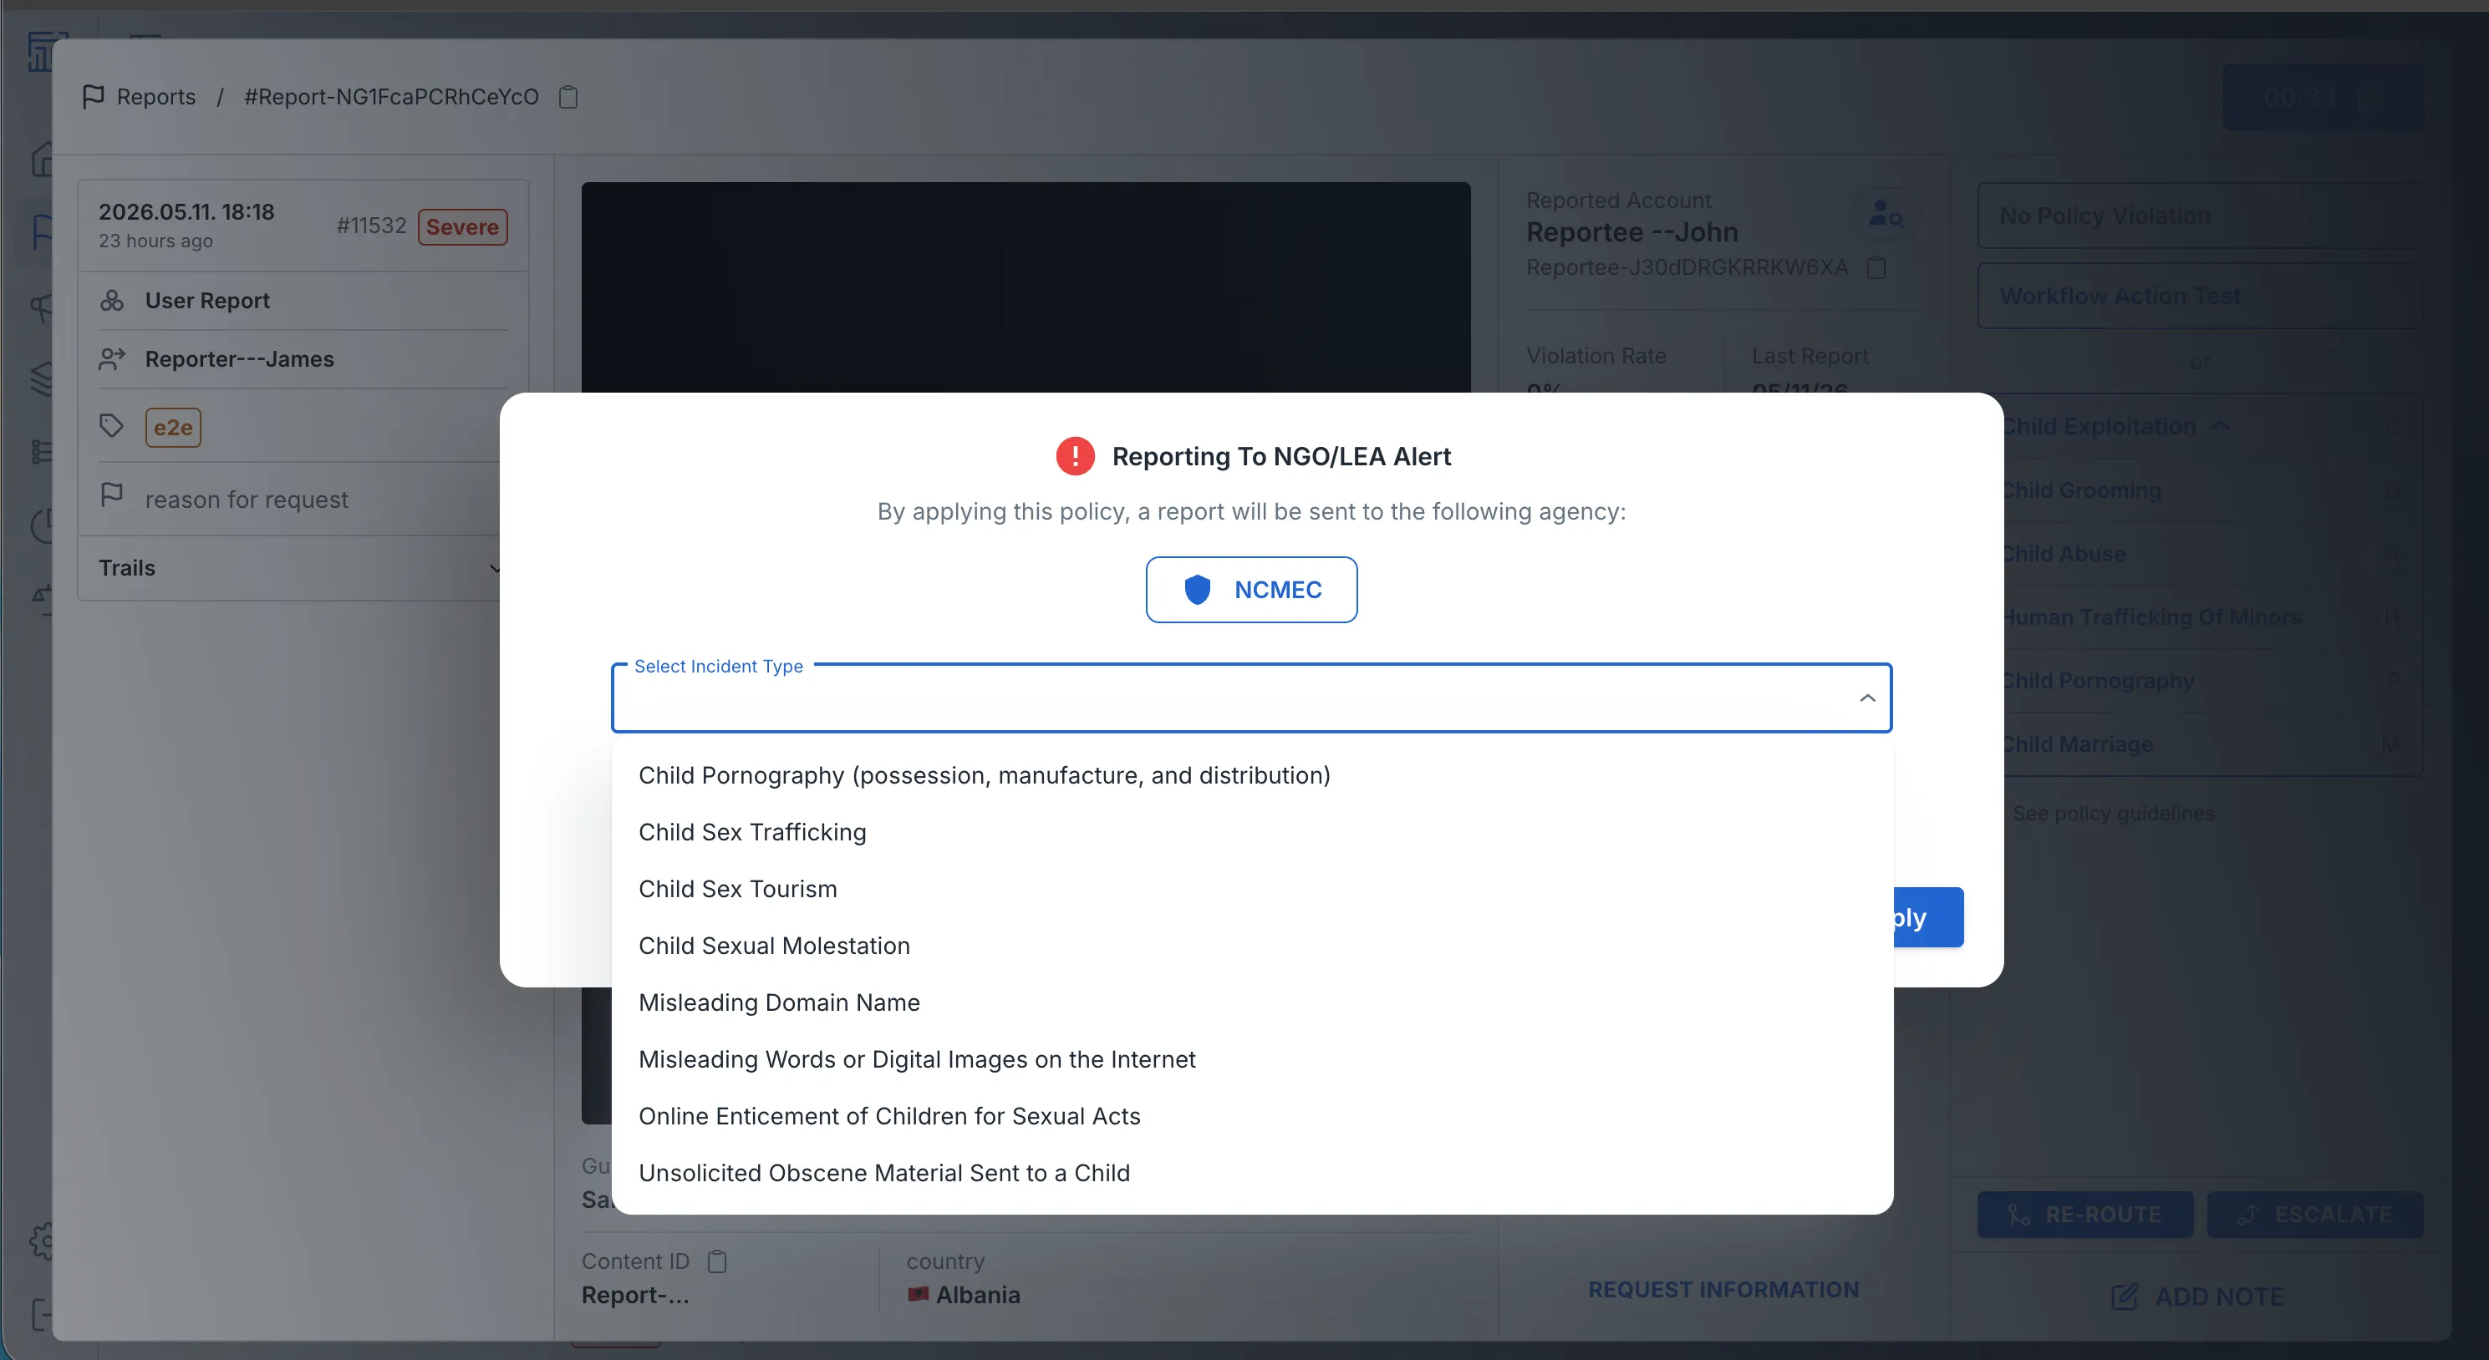
Task: Click the NCMEC agency chip
Action: click(1251, 589)
